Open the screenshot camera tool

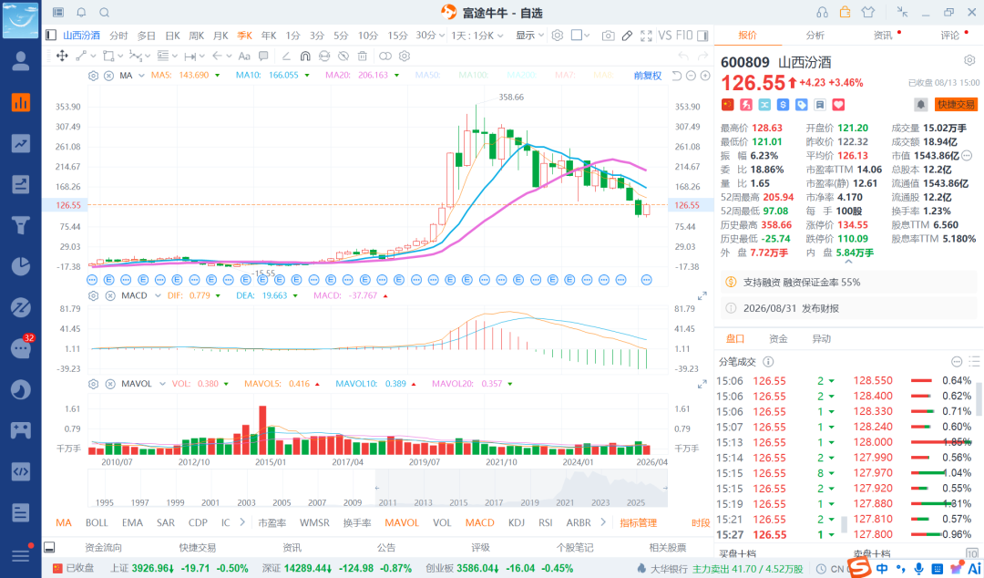608,36
